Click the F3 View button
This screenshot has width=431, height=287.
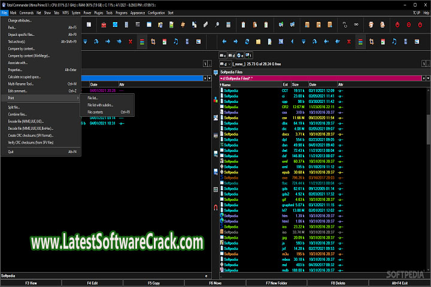coord(31,283)
